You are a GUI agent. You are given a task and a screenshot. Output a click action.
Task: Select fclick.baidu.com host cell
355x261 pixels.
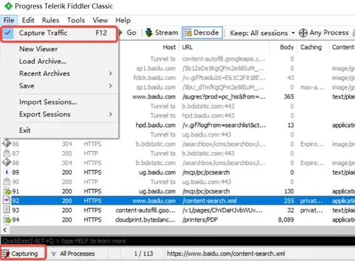coord(154,78)
